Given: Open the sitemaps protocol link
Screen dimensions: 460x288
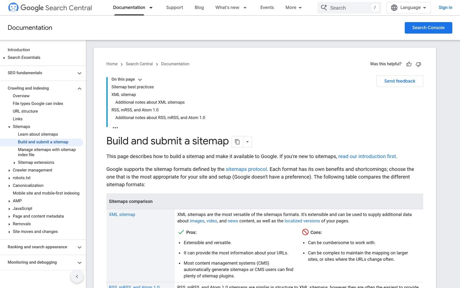Looking at the screenshot, I should [246, 169].
